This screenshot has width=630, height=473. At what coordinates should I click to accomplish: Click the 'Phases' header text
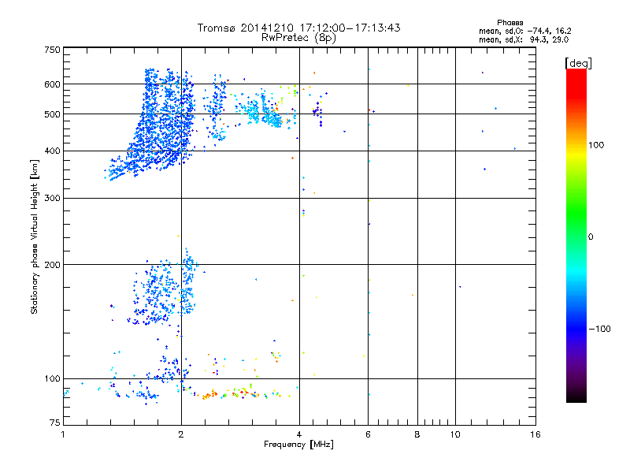[510, 23]
